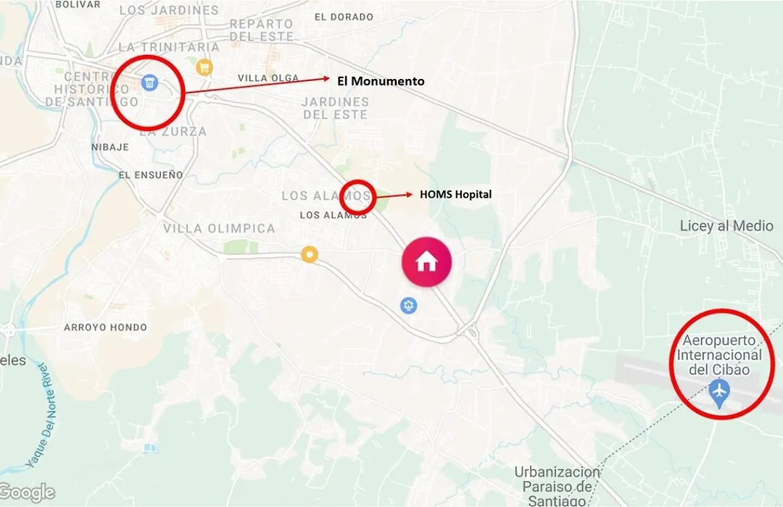Click the small blue square building icon

151,448
